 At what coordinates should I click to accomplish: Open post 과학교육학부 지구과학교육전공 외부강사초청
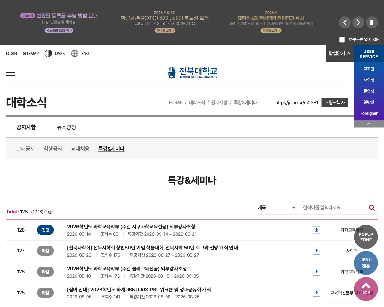(x=131, y=227)
